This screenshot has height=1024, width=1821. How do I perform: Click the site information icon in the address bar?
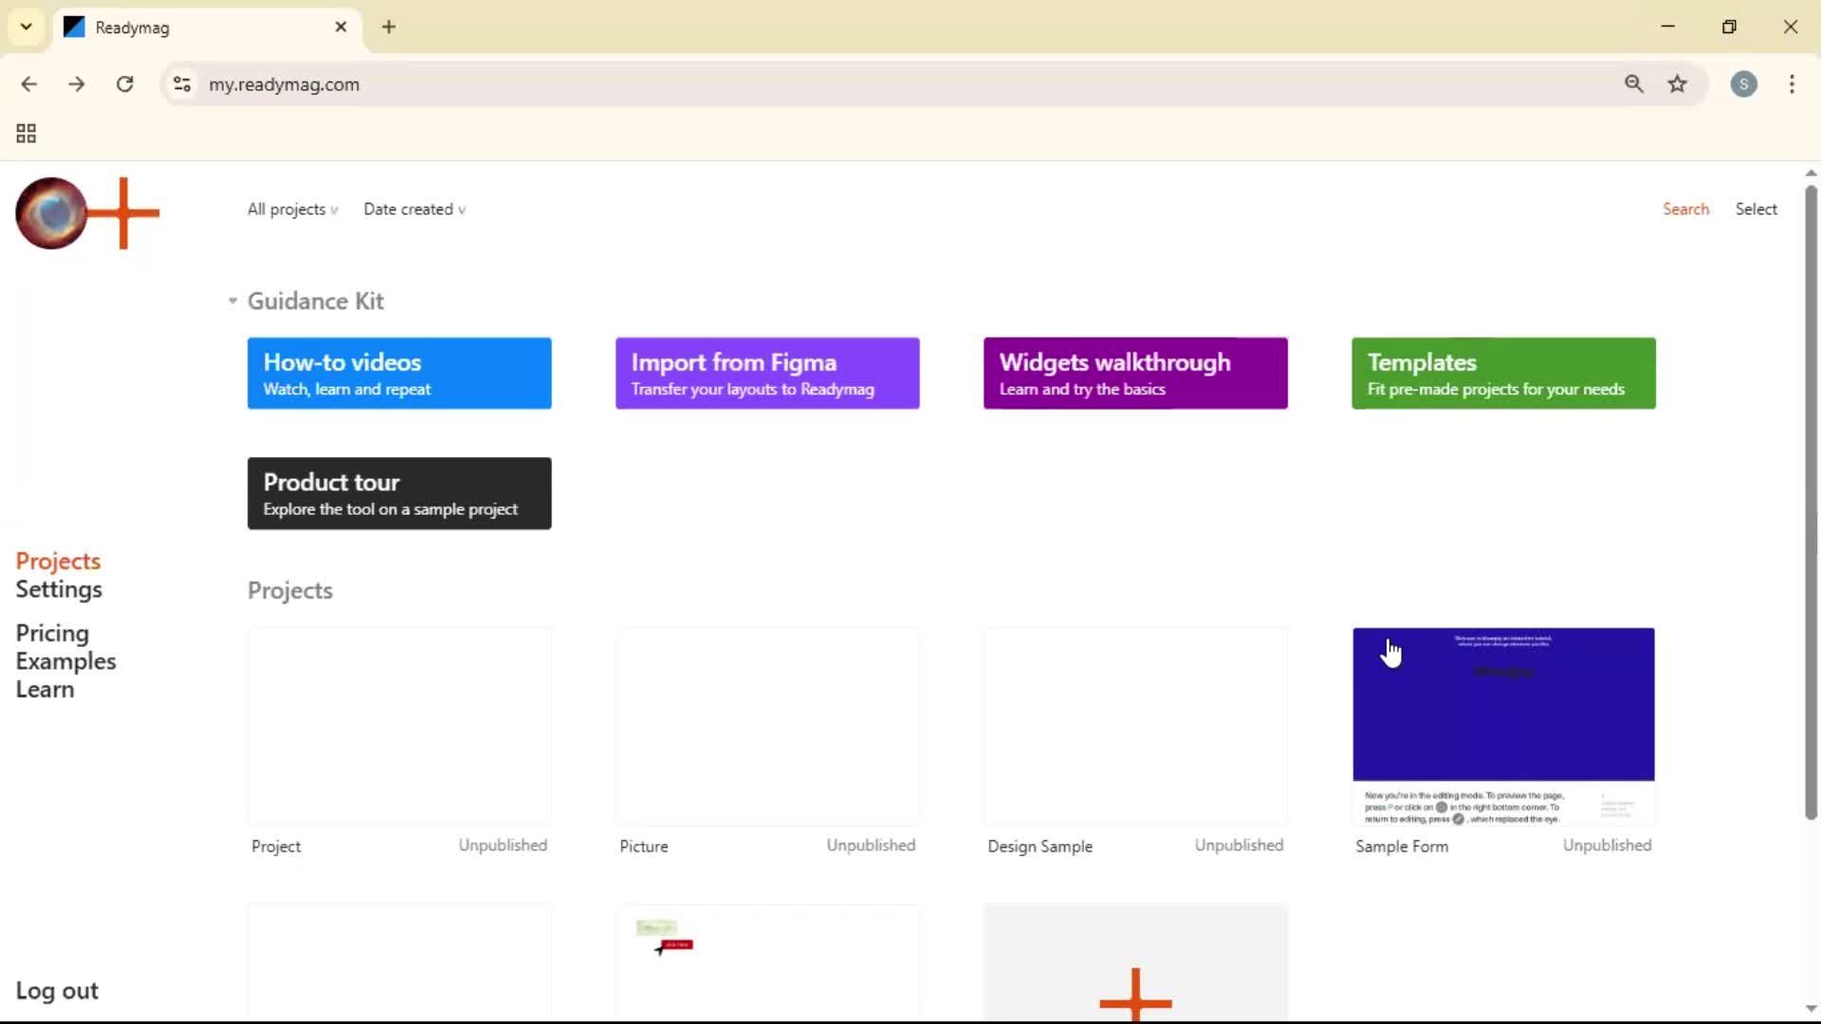pos(182,84)
